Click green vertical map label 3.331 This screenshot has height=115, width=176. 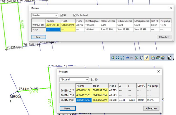pos(50,103)
